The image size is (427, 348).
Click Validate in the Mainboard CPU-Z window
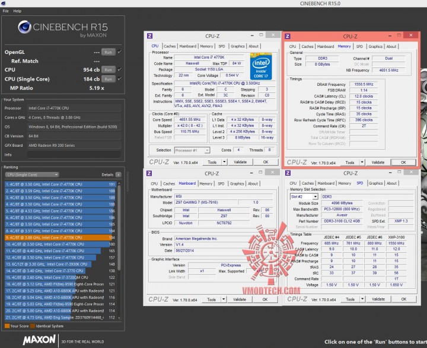(240, 299)
